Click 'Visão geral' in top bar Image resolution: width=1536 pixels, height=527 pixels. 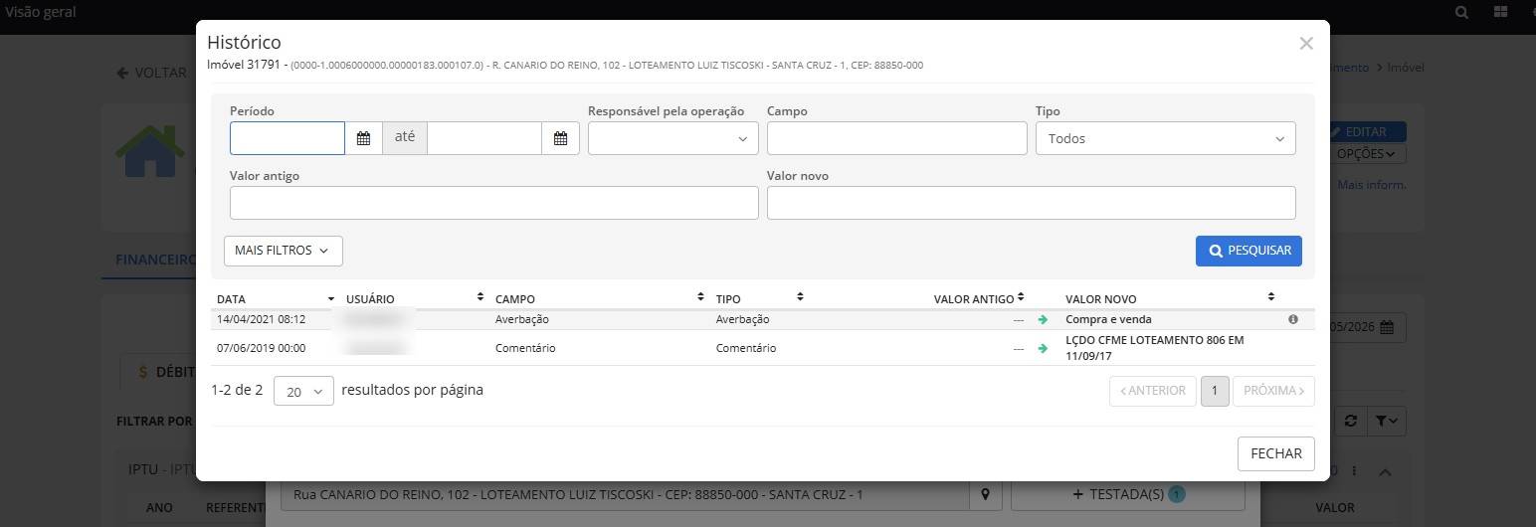point(41,12)
